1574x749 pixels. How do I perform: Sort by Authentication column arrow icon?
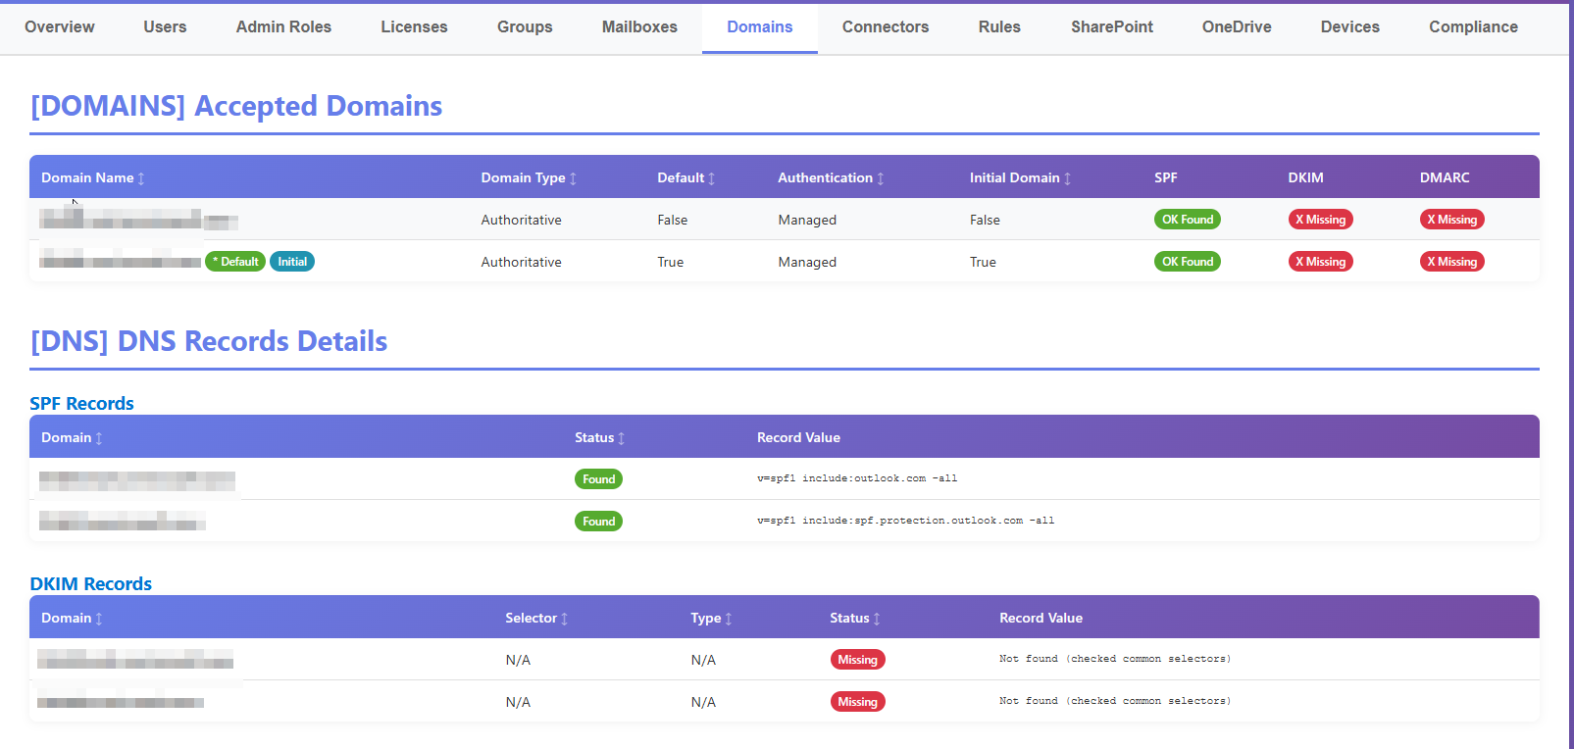(881, 178)
